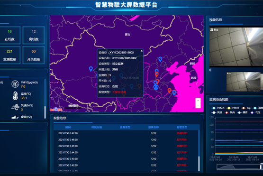Image resolution: width=263 pixels, height=176 pixels.
Task: Select the orange marker near the coast
Action: pyautogui.click(x=169, y=90)
